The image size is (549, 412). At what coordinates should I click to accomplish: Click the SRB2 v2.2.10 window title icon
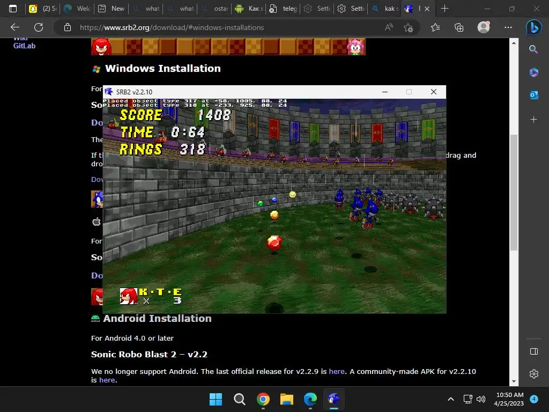(109, 92)
